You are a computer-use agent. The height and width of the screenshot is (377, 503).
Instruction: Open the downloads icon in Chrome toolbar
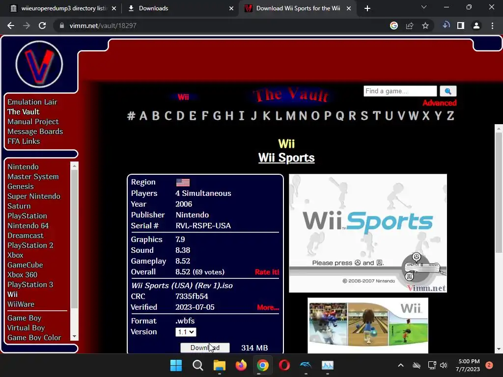click(446, 26)
